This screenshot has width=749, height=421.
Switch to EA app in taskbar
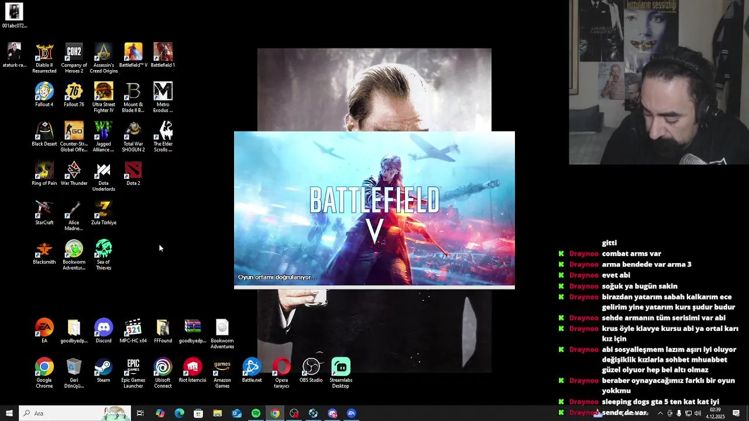pyautogui.click(x=351, y=413)
